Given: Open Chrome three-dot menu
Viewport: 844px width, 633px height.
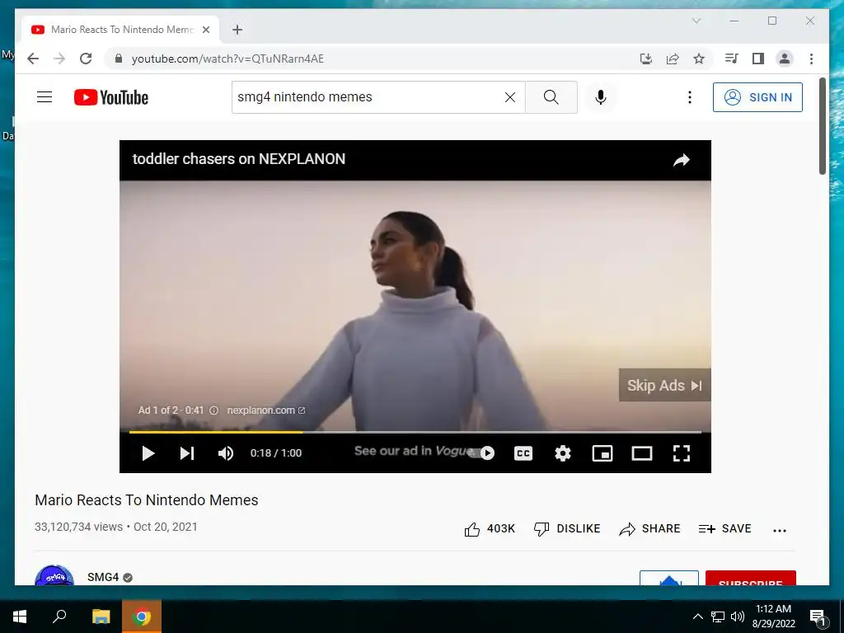Looking at the screenshot, I should click(x=811, y=59).
